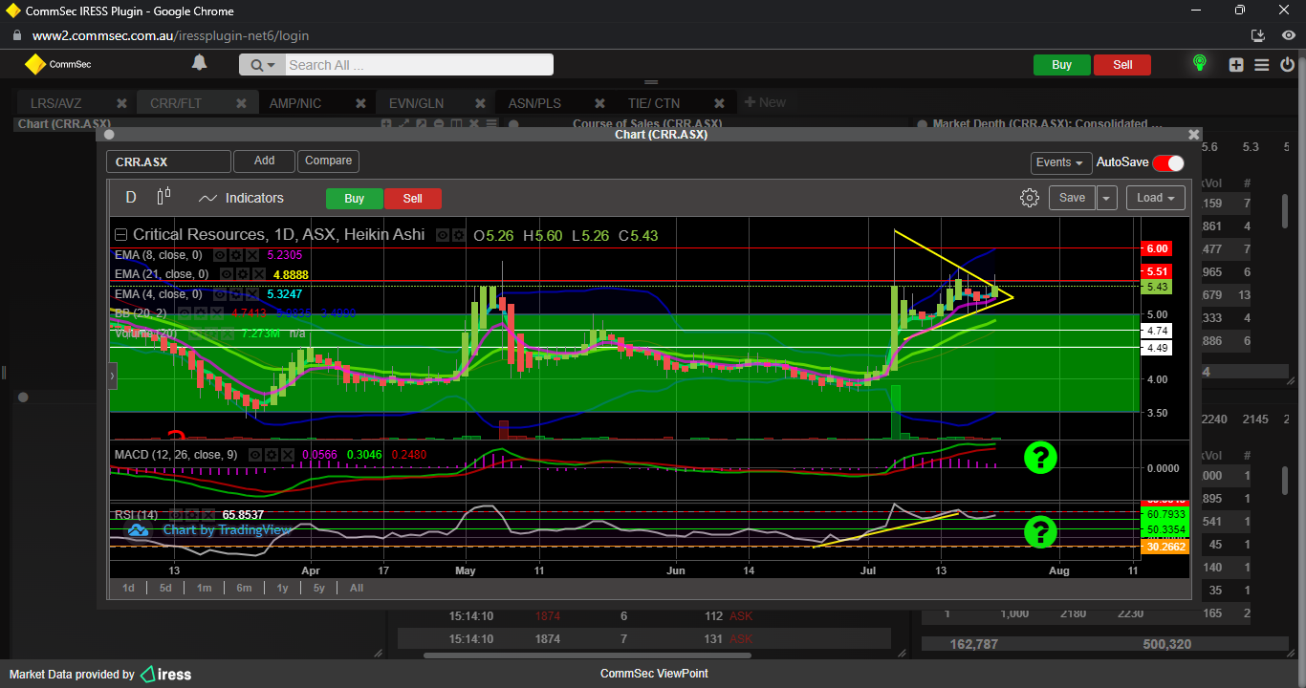
Task: Toggle the AutoSave switch
Action: click(x=1167, y=163)
